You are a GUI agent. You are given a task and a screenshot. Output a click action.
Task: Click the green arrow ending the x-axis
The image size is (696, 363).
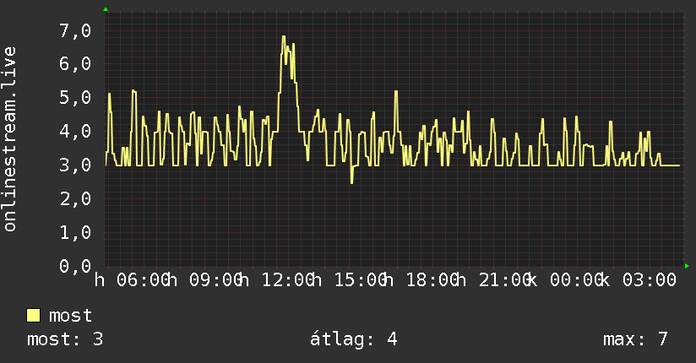point(687,266)
